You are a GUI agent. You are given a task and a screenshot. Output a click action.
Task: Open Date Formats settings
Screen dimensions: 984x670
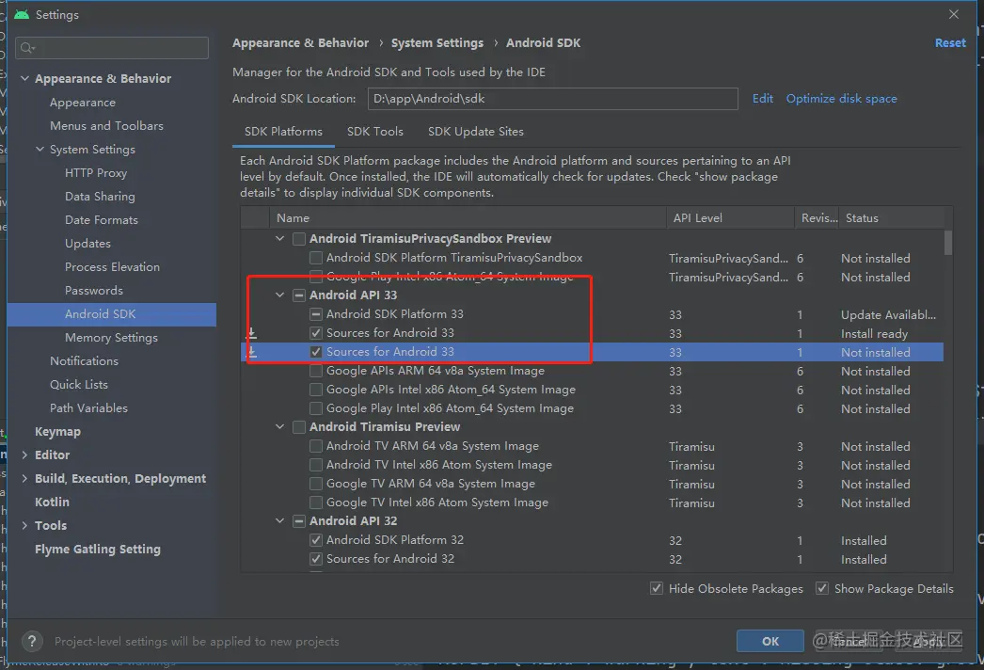coord(101,220)
